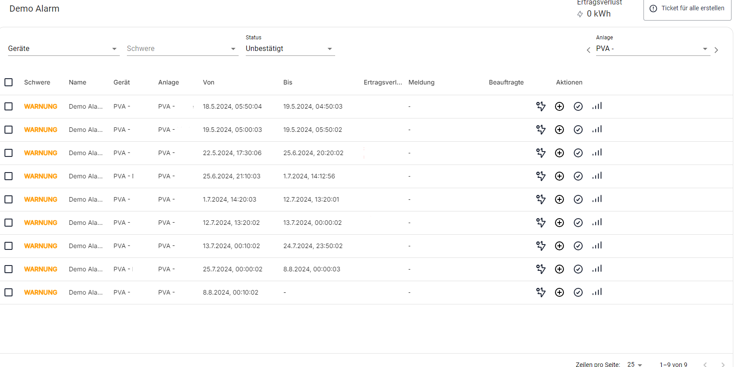740x367 pixels.
Task: Click lightning icon for alarm starting 1.7.2024, 14:20:03
Action: pos(541,199)
